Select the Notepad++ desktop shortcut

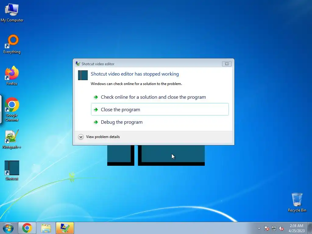[x=12, y=139]
